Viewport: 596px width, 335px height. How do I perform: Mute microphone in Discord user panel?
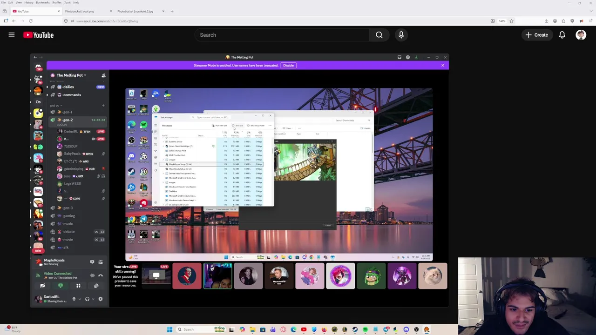74,299
